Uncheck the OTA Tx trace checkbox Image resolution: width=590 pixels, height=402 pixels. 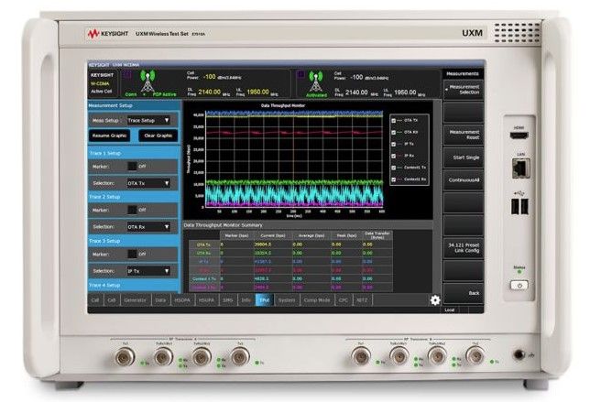click(x=395, y=119)
